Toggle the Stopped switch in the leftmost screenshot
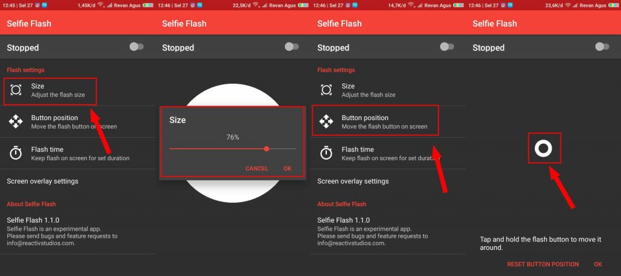This screenshot has width=621, height=276. point(136,47)
